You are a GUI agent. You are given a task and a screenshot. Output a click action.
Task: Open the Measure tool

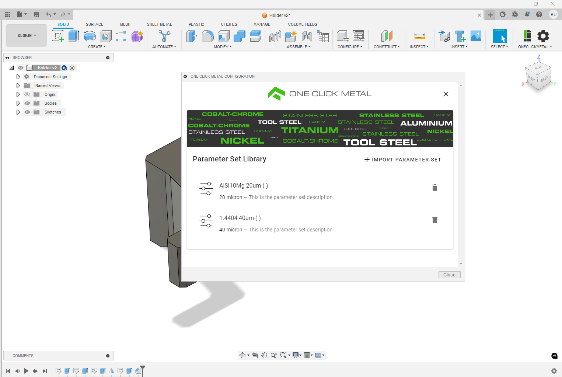tap(420, 36)
